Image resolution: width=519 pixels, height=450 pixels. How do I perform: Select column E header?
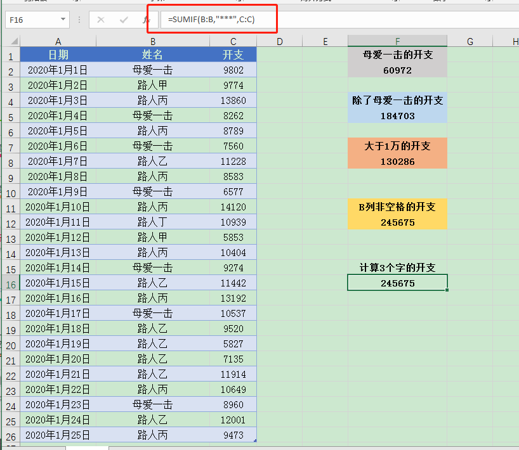[325, 41]
